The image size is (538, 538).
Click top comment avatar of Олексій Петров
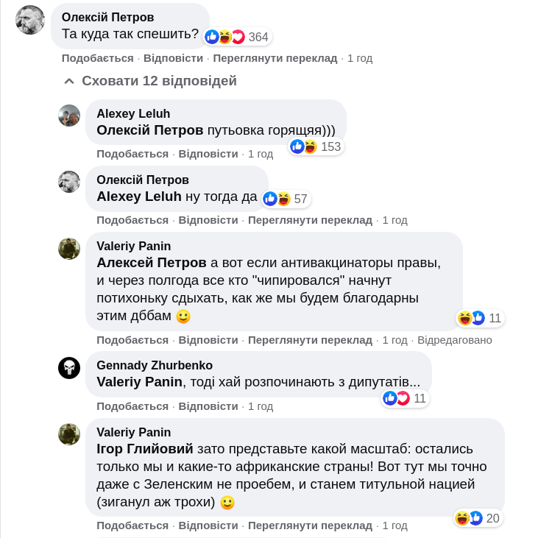[30, 20]
